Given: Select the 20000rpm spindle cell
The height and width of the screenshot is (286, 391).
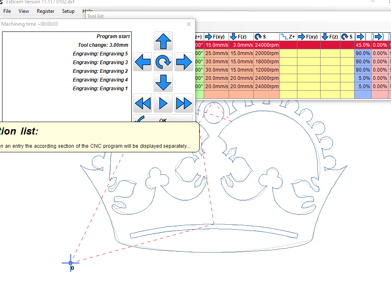Looking at the screenshot, I should pos(266,53).
